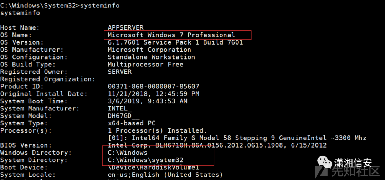Image resolution: width=385 pixels, height=180 pixels.
Task: Click the C:\Windows\system32 System Directory value
Action: [x=145, y=160]
